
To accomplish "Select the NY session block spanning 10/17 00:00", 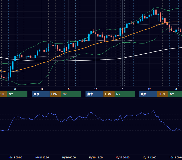I will click(x=125, y=94).
